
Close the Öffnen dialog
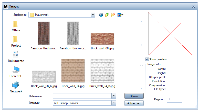[194, 7]
